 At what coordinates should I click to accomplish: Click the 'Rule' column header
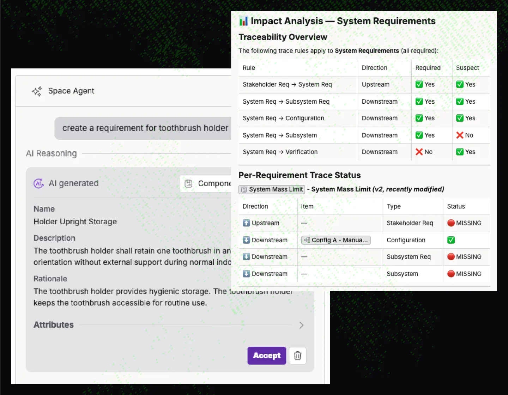[x=249, y=68]
